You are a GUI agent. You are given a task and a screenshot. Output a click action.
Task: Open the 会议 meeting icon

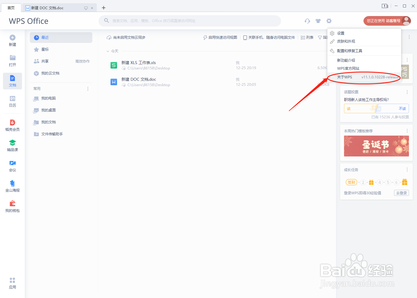13,163
